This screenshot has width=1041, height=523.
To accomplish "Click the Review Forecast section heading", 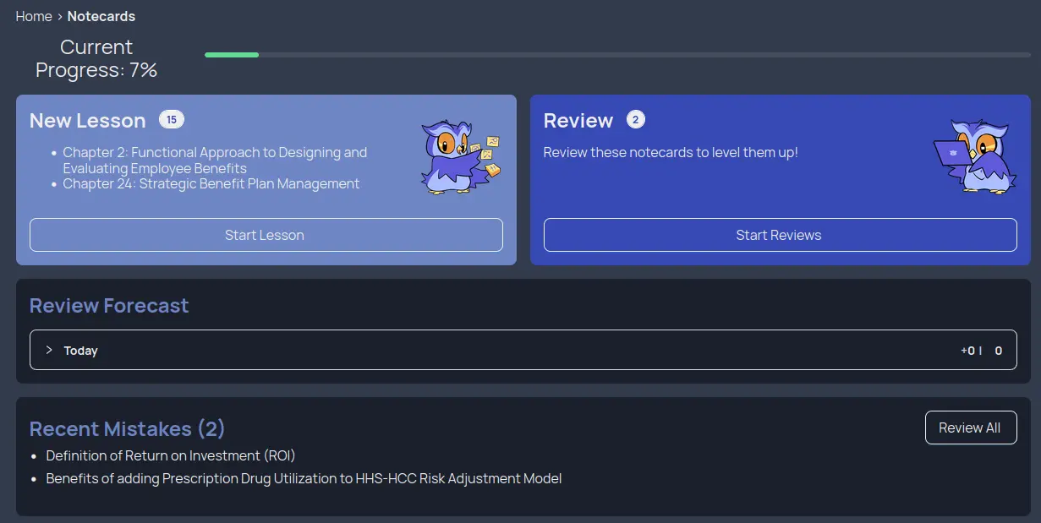I will click(109, 305).
